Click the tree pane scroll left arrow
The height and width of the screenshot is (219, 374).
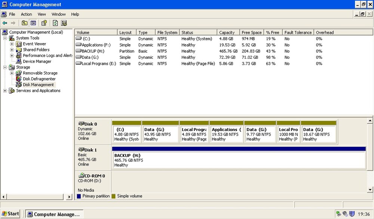pyautogui.click(x=3, y=197)
